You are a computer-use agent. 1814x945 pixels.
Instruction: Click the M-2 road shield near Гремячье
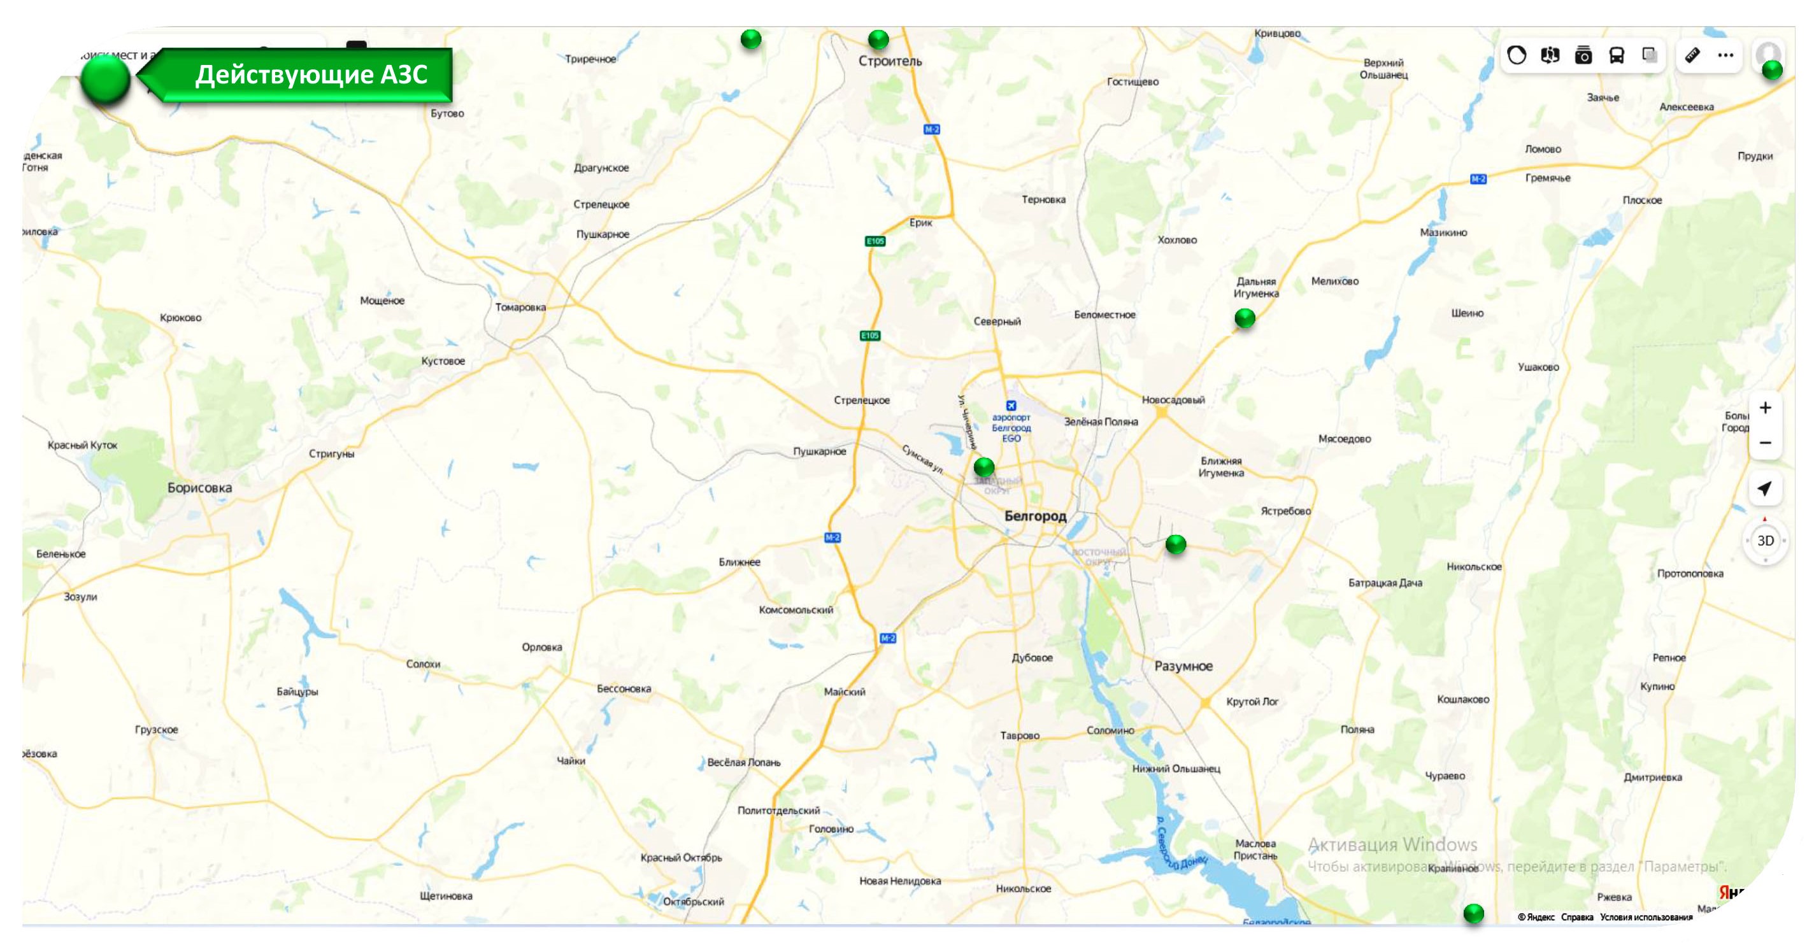(1478, 179)
